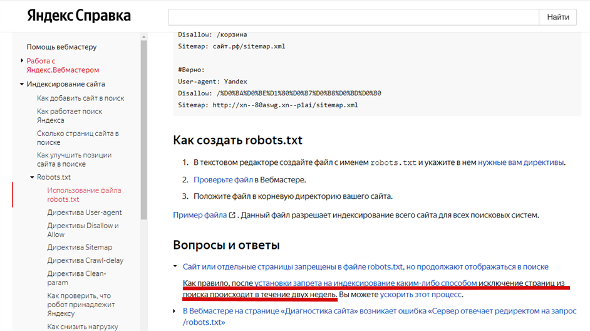The height and width of the screenshot is (331, 590).
Task: Open Работа с Яндекс.Вебмастером section
Action: click(63, 65)
